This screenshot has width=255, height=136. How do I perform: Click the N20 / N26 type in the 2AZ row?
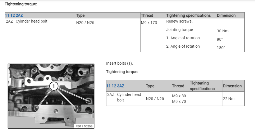pyautogui.click(x=85, y=23)
